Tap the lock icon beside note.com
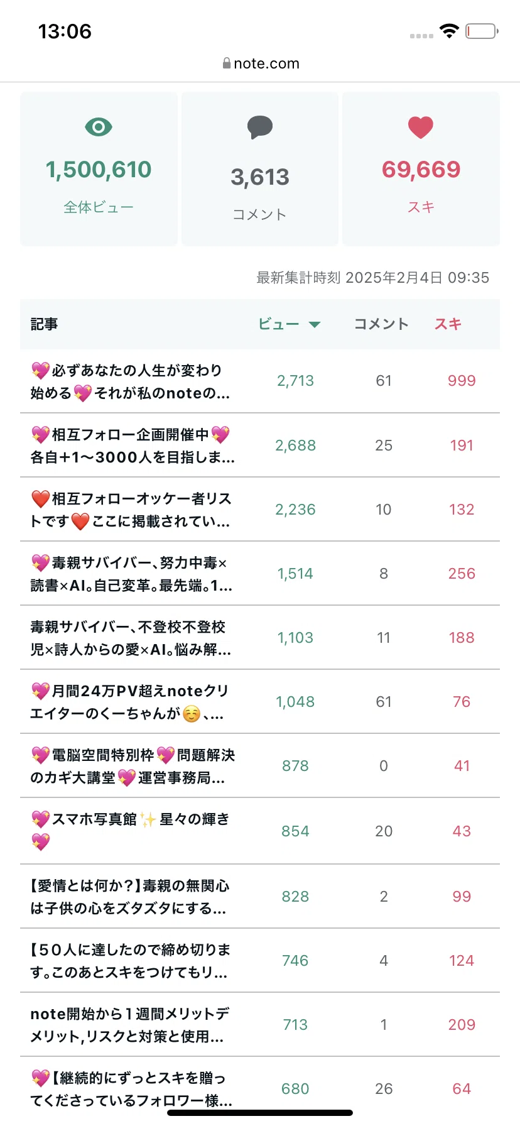The width and height of the screenshot is (520, 1126). coord(227,63)
